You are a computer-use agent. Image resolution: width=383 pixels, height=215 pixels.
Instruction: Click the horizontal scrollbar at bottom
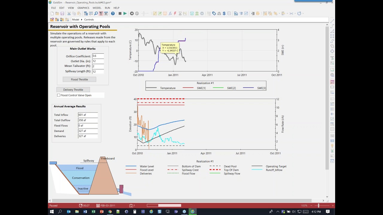[x=182, y=200]
